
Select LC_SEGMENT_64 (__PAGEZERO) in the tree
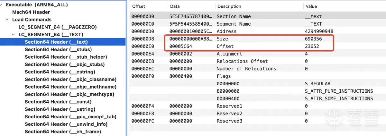click(58, 27)
